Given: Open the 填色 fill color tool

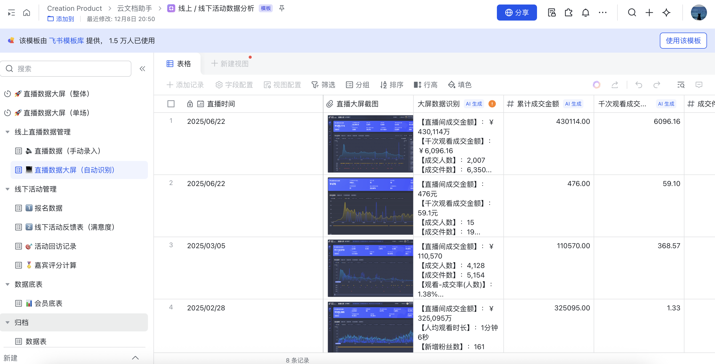Looking at the screenshot, I should coord(460,85).
